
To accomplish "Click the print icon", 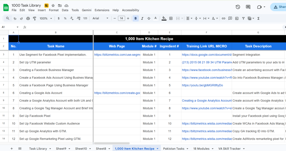I will pos(28,18).
